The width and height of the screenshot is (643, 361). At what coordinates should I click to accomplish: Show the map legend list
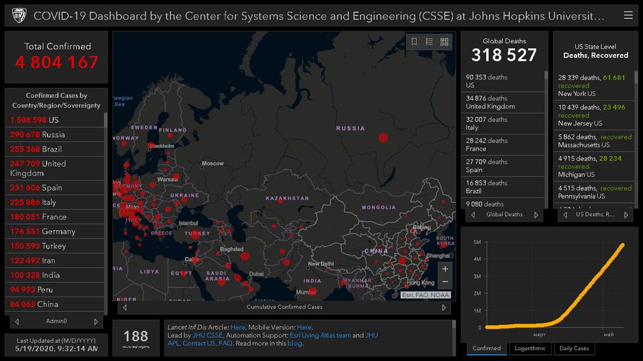(x=429, y=42)
